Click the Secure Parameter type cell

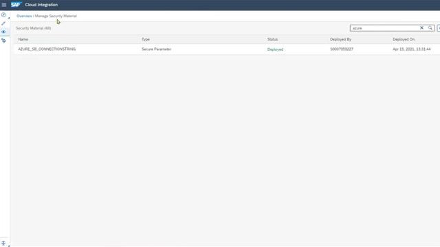(156, 49)
